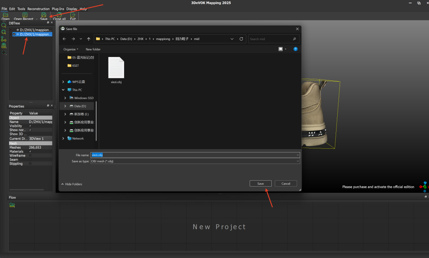Click the Cancel button in the dialog
This screenshot has height=258, width=429.
click(286, 183)
